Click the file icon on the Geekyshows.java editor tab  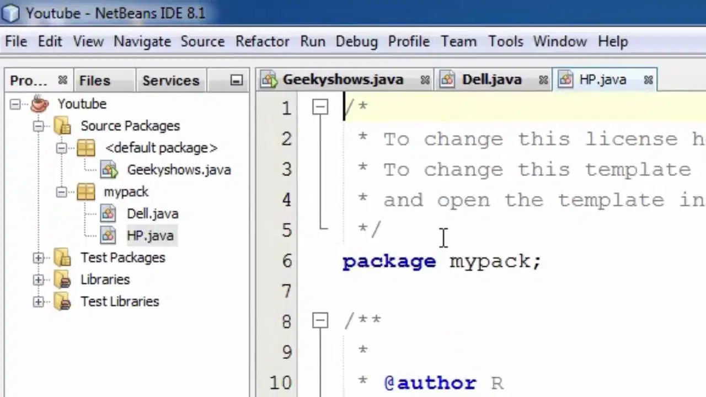[269, 80]
